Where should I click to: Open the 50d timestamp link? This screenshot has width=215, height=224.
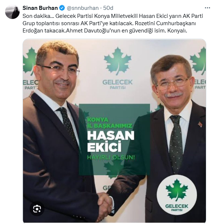coord(108,8)
